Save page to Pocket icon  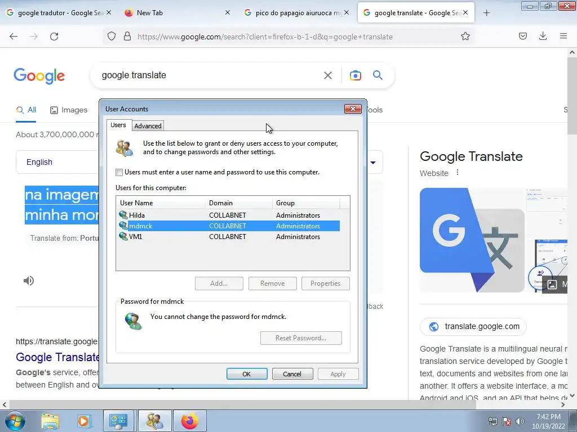pyautogui.click(x=523, y=36)
